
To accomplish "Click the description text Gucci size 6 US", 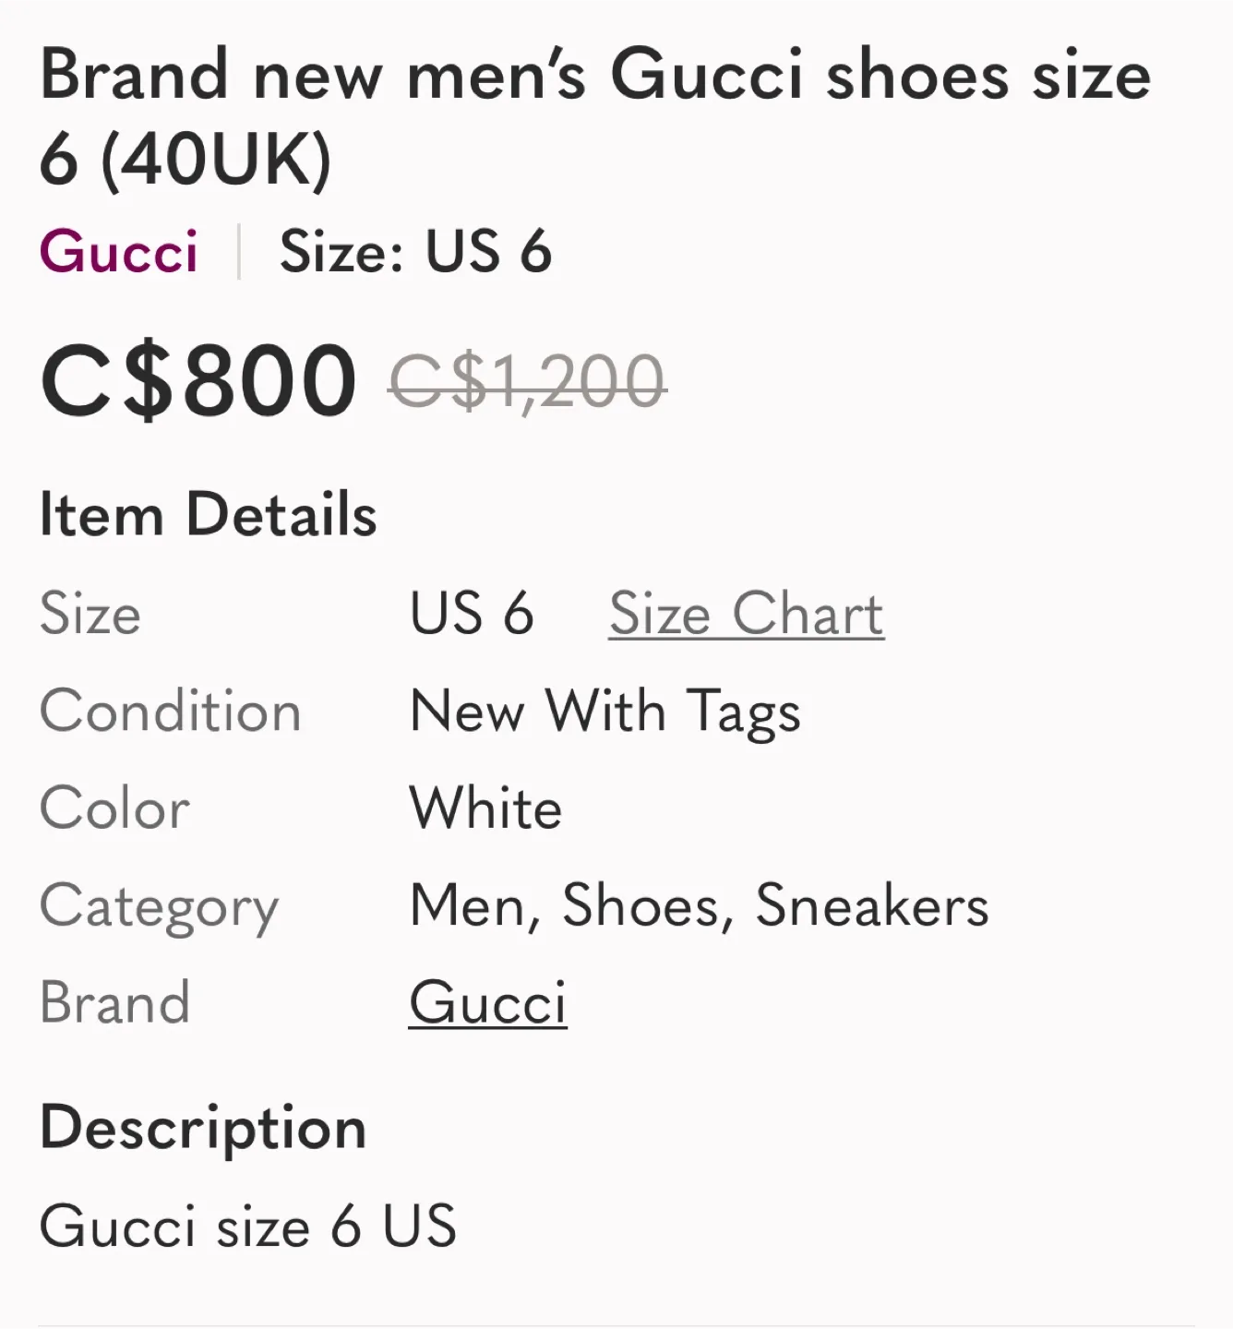I will coord(245,1227).
